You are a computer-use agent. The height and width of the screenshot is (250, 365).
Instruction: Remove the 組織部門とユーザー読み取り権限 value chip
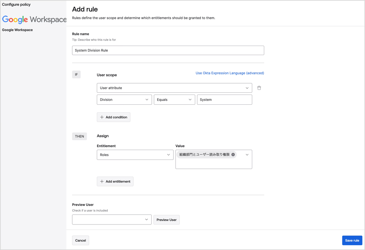pos(233,155)
